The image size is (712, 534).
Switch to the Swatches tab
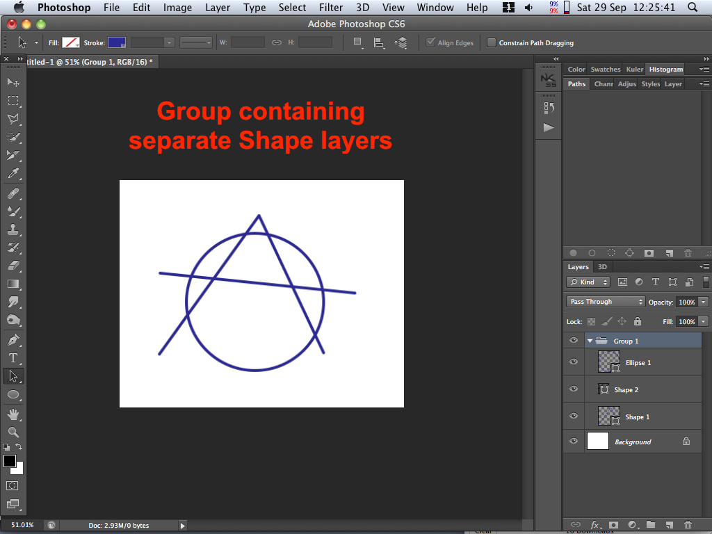[605, 70]
